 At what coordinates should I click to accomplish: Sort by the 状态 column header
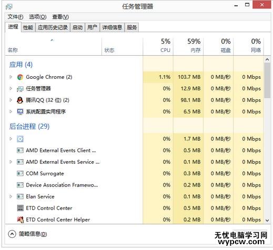coord(122,47)
